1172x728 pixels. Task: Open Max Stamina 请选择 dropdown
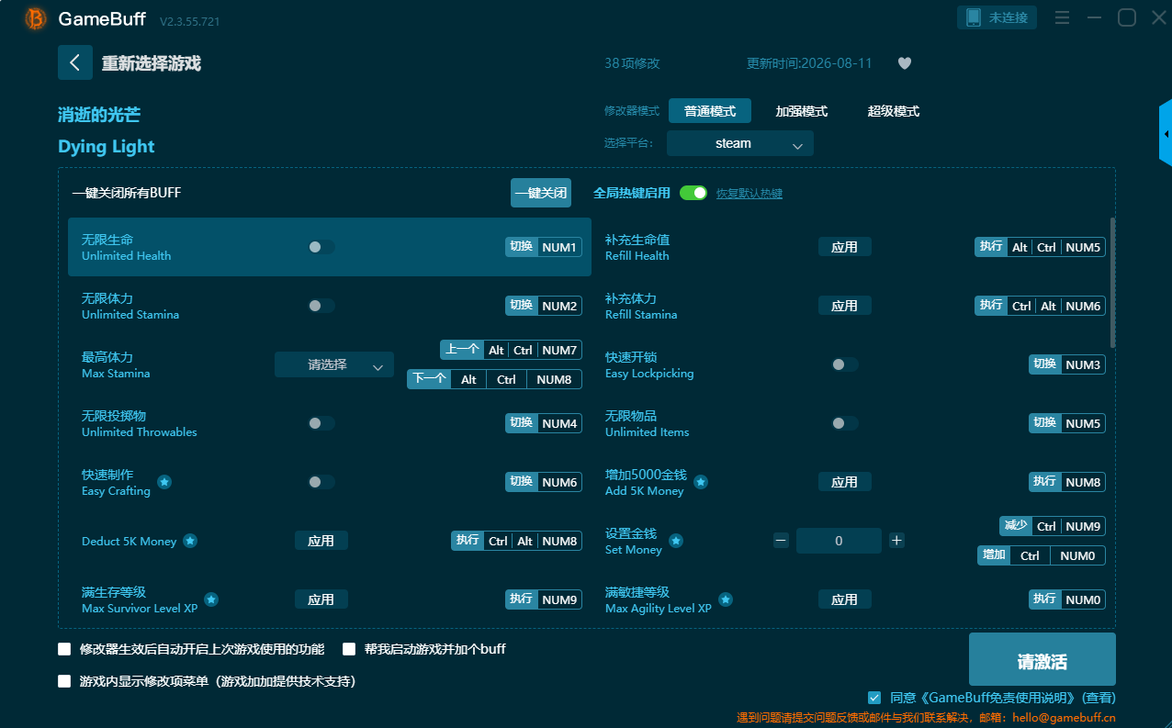334,364
